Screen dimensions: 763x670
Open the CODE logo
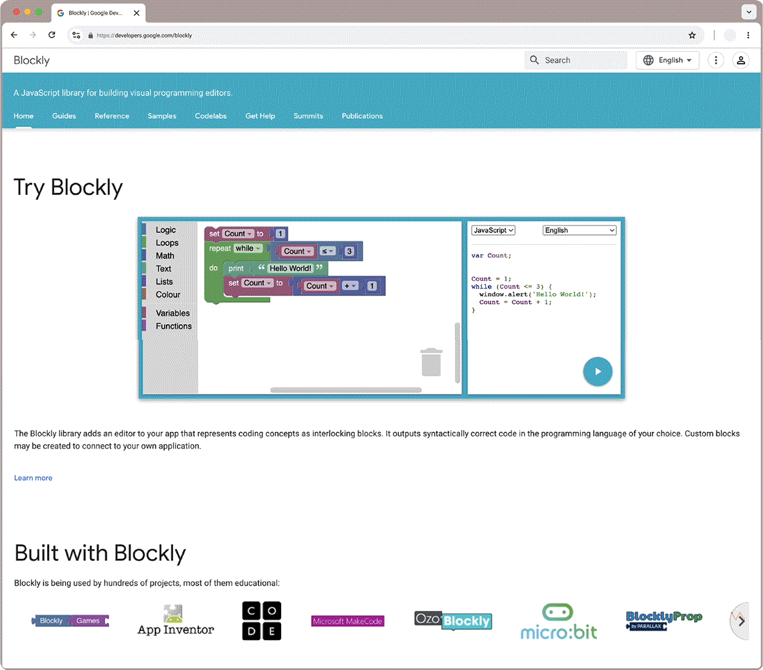point(261,621)
